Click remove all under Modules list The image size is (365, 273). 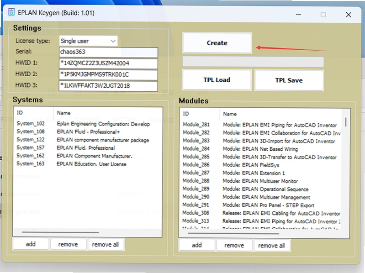tap(272, 246)
